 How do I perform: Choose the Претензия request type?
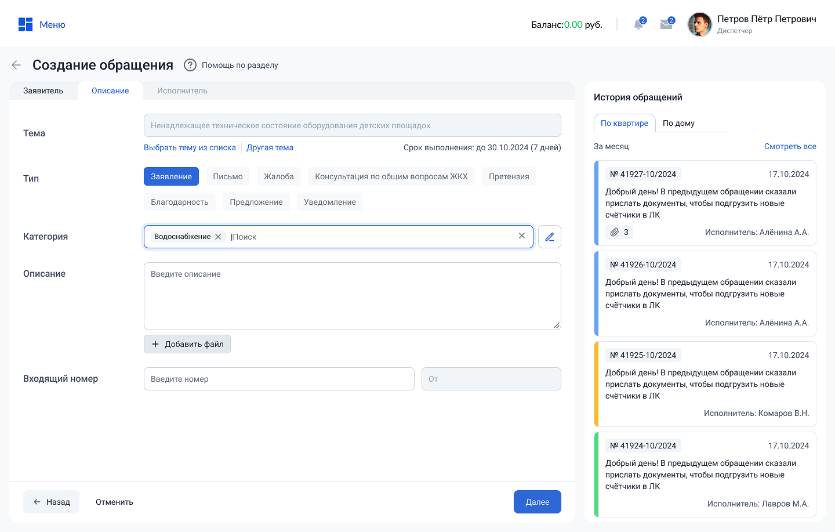(x=509, y=176)
